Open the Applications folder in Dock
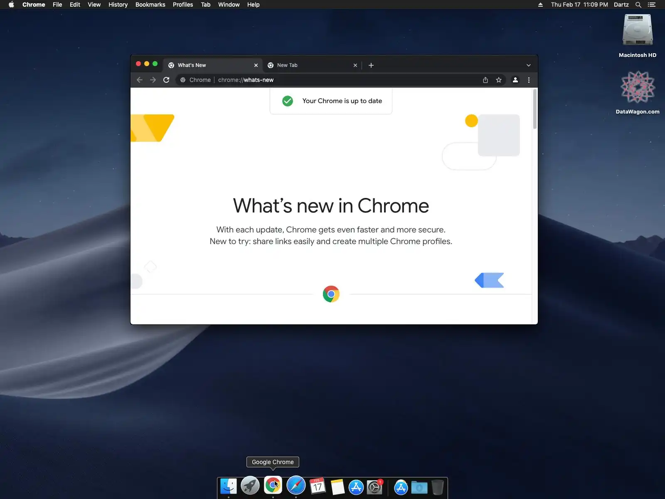The height and width of the screenshot is (499, 665). (x=401, y=487)
